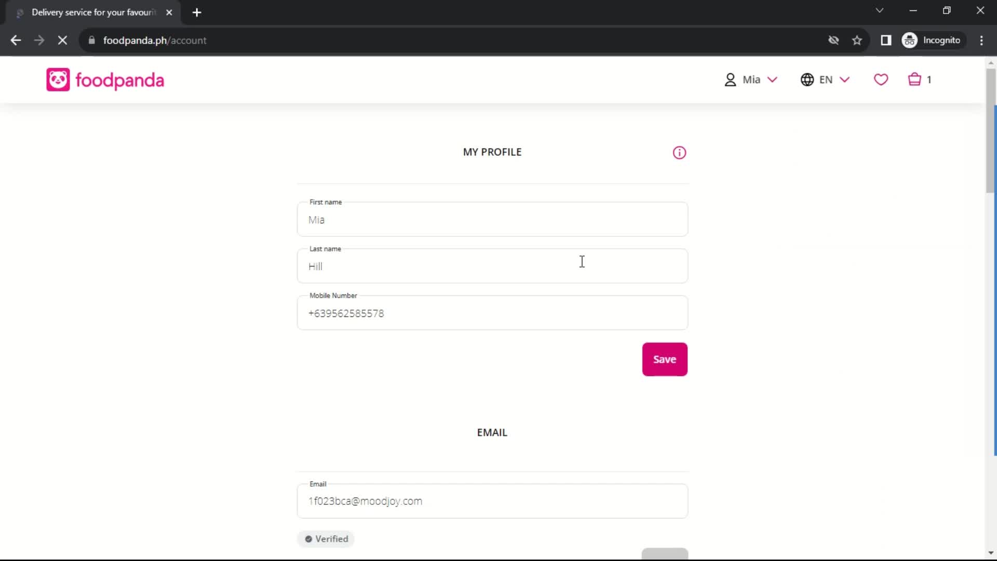
Task: Save the profile changes
Action: [x=665, y=359]
